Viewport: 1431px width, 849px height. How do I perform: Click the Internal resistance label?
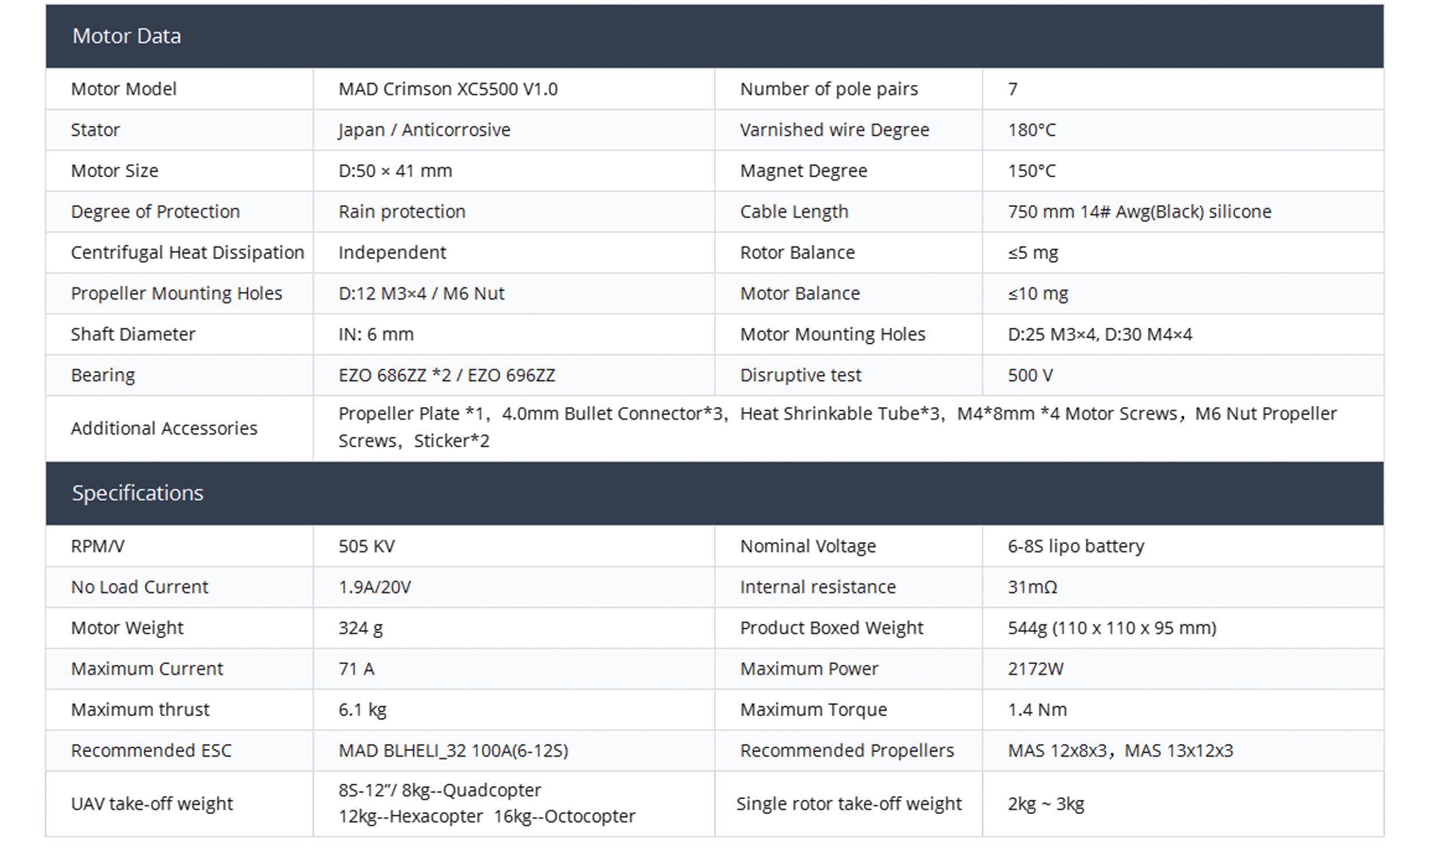click(817, 587)
